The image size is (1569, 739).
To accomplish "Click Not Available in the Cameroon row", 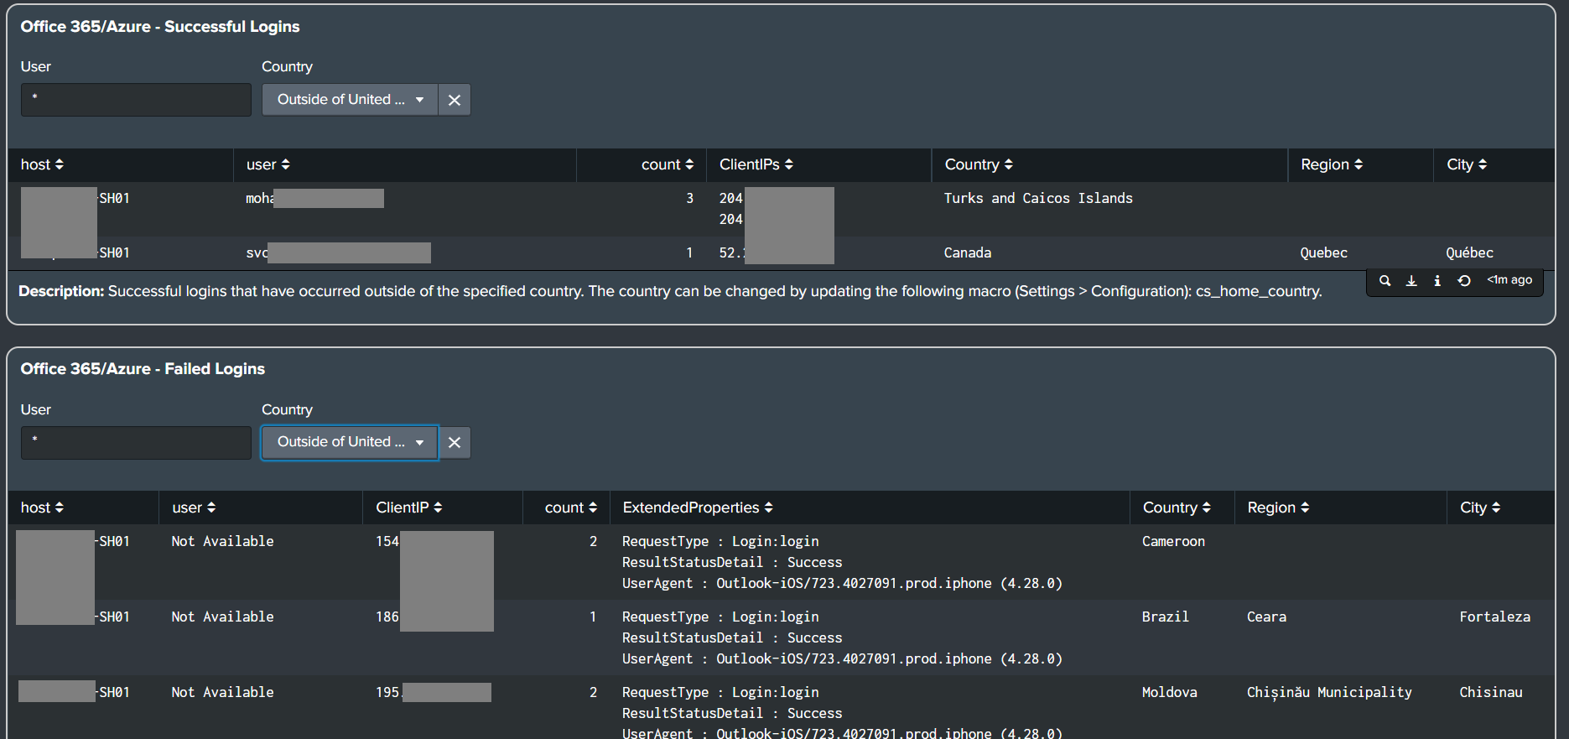I will (222, 541).
